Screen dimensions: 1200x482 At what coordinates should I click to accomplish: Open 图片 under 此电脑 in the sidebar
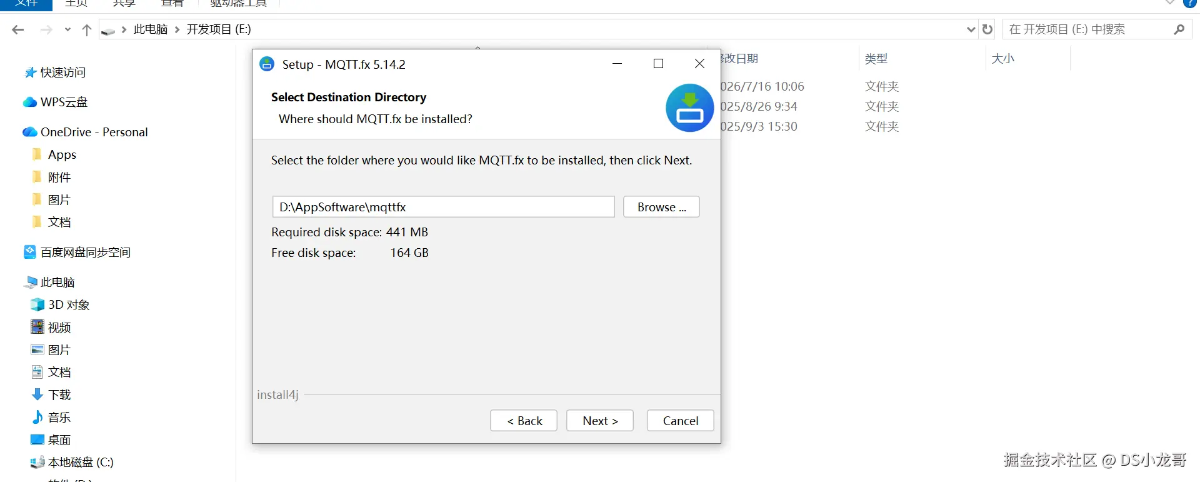(51, 349)
